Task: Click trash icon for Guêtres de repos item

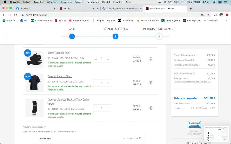Action: point(151,108)
